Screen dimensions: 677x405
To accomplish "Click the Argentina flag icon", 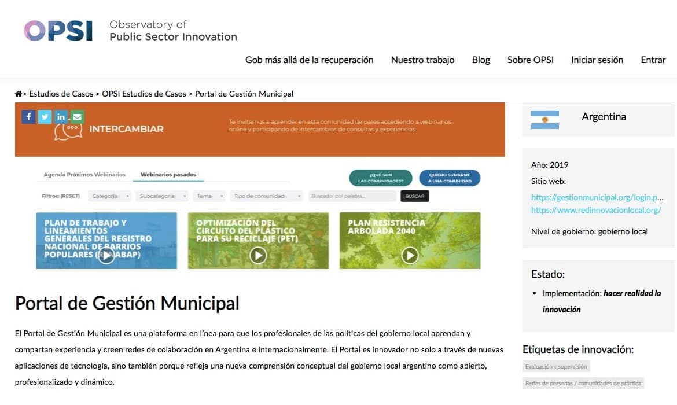I will [544, 119].
